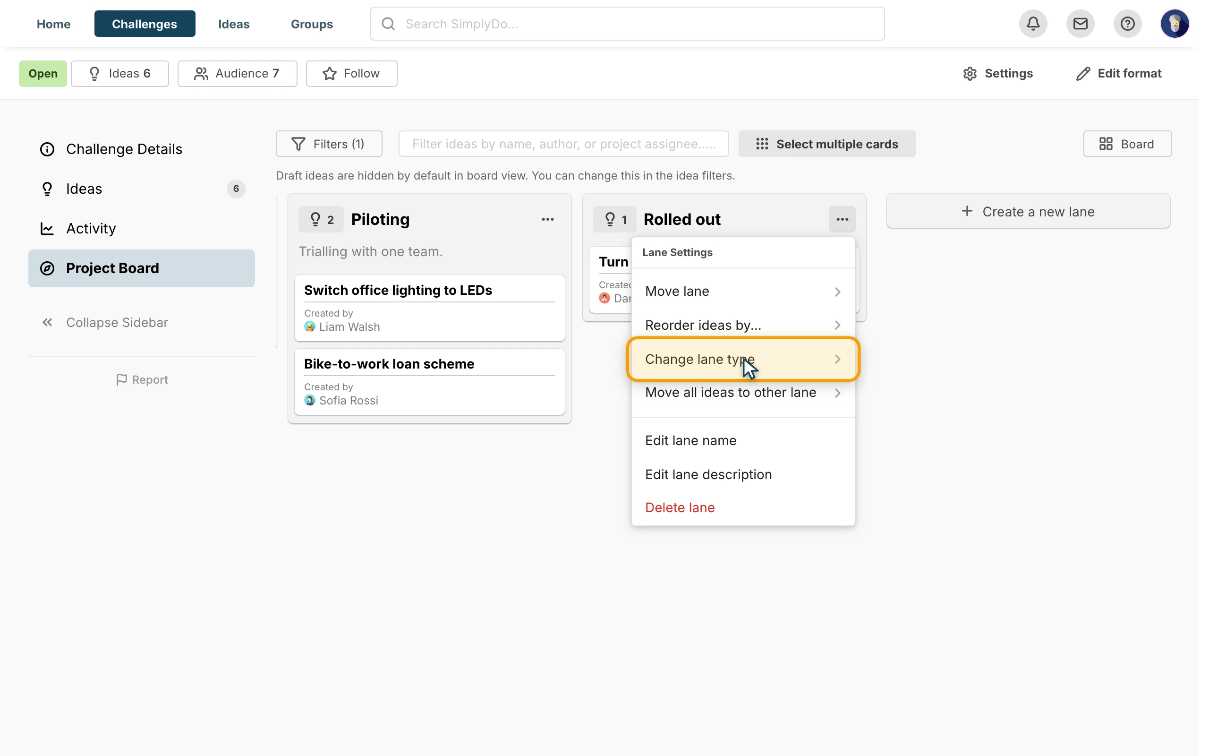Click the Piloting lane idea count badge

(x=321, y=219)
